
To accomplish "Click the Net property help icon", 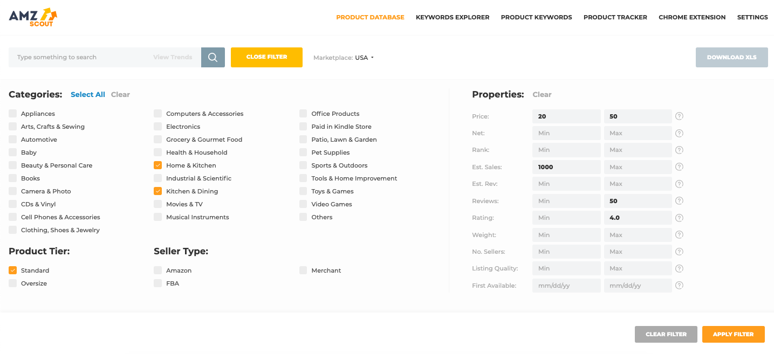I will coord(679,133).
